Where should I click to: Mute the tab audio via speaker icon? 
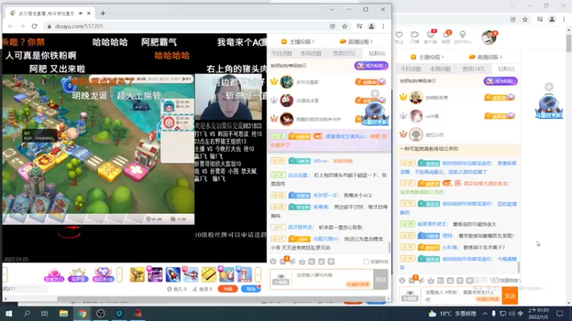[x=81, y=14]
